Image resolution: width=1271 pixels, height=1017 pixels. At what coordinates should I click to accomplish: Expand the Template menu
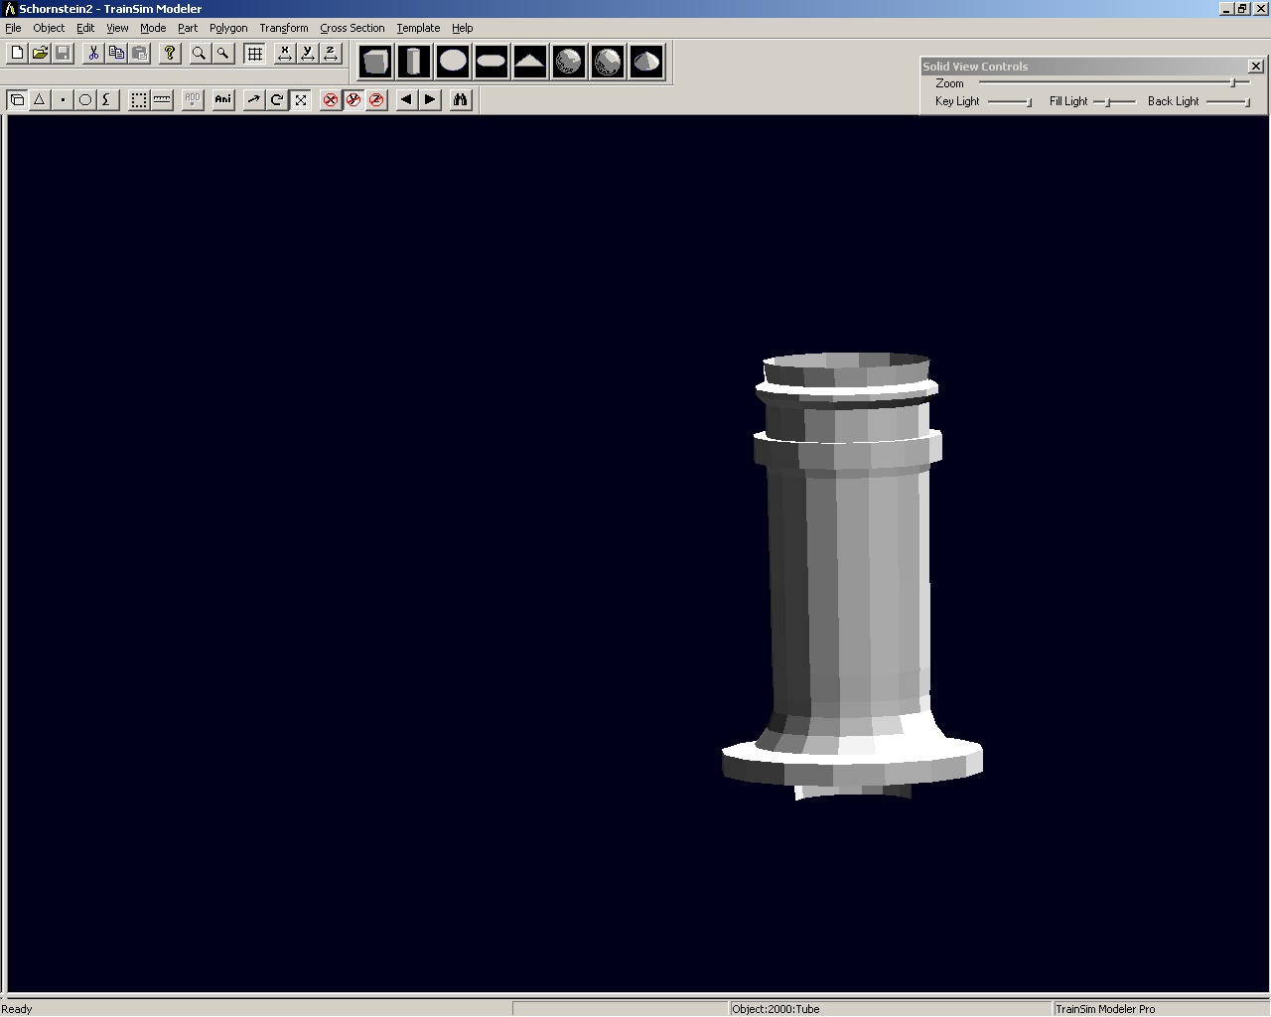418,28
